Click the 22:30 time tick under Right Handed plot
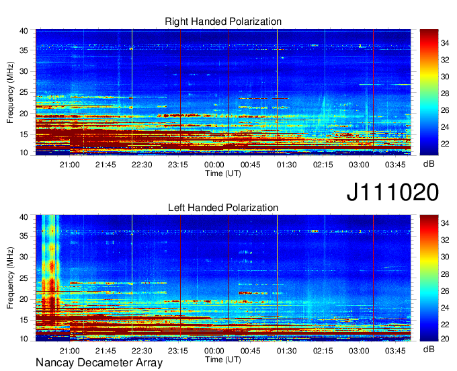This screenshot has width=457, height=371. point(142,165)
